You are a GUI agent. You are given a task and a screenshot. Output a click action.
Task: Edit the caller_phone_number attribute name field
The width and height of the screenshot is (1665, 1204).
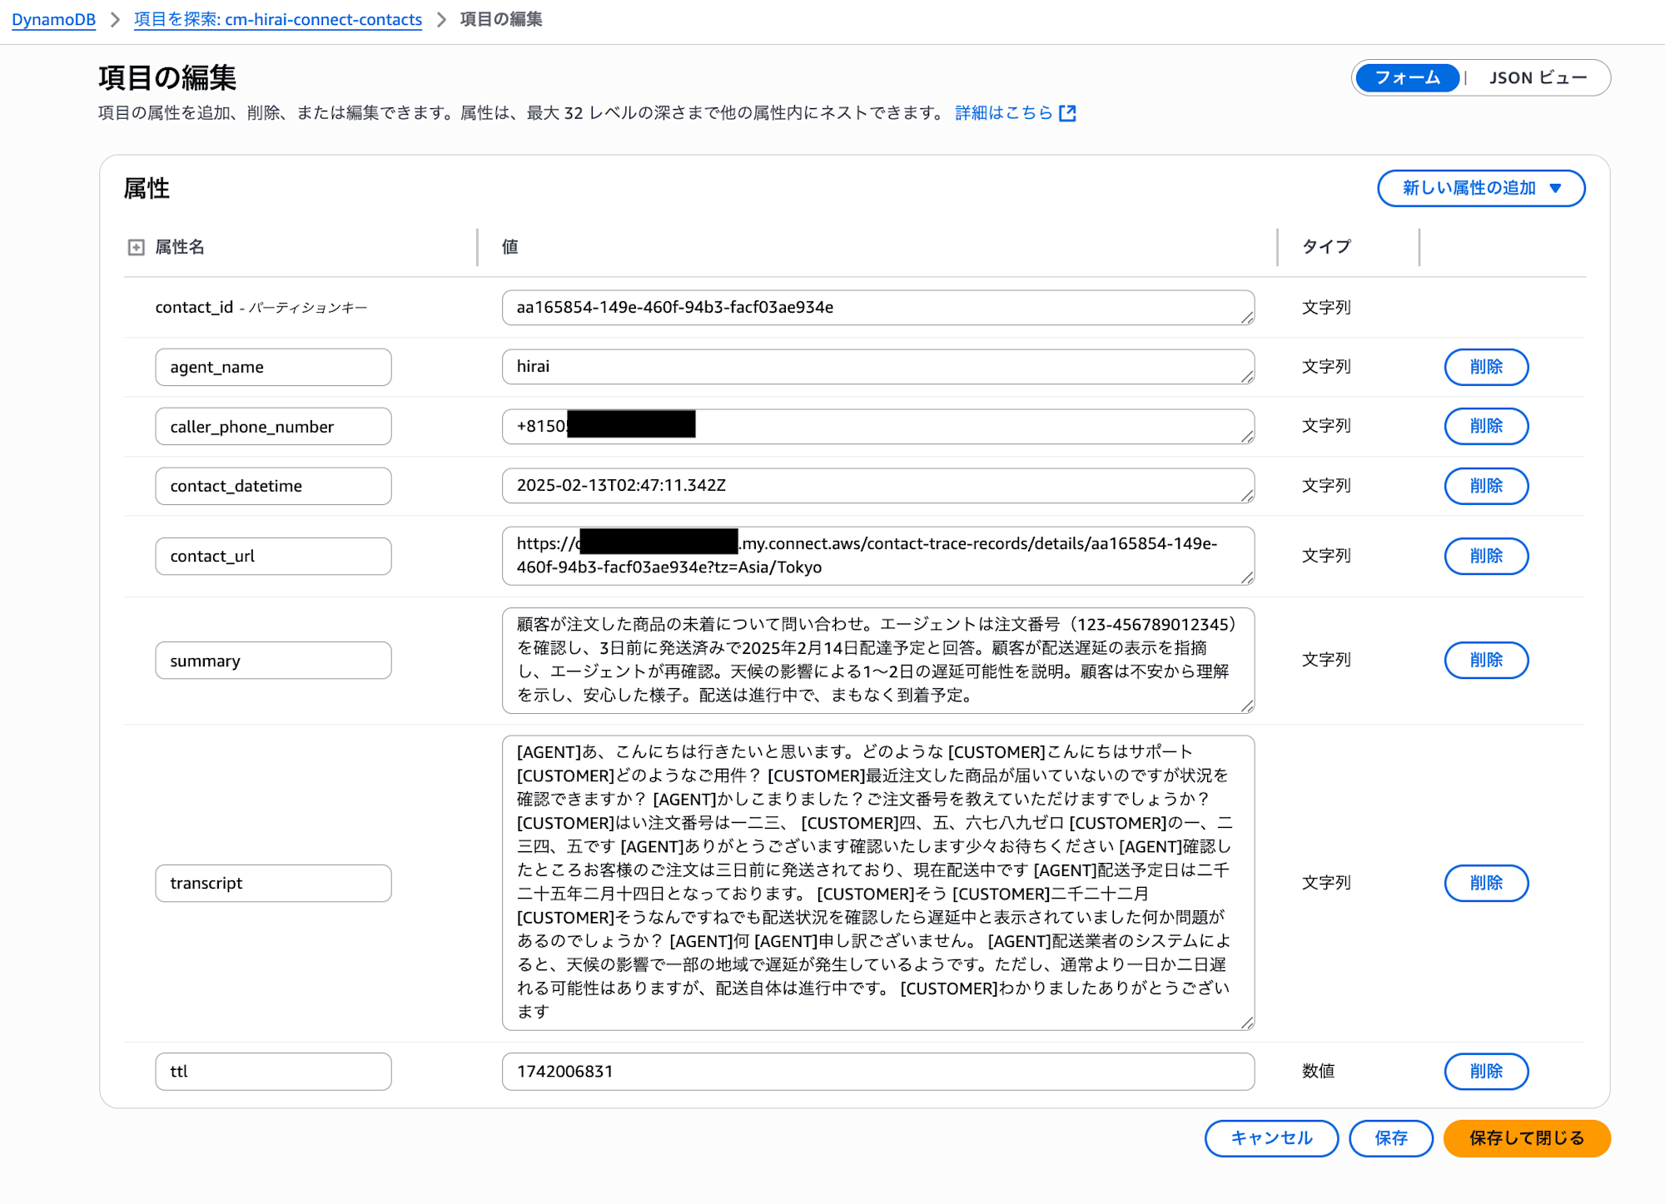273,426
